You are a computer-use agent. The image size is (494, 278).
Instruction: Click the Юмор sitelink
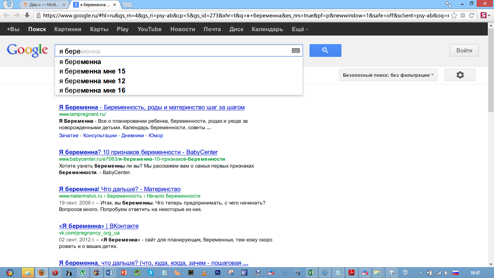[156, 135]
